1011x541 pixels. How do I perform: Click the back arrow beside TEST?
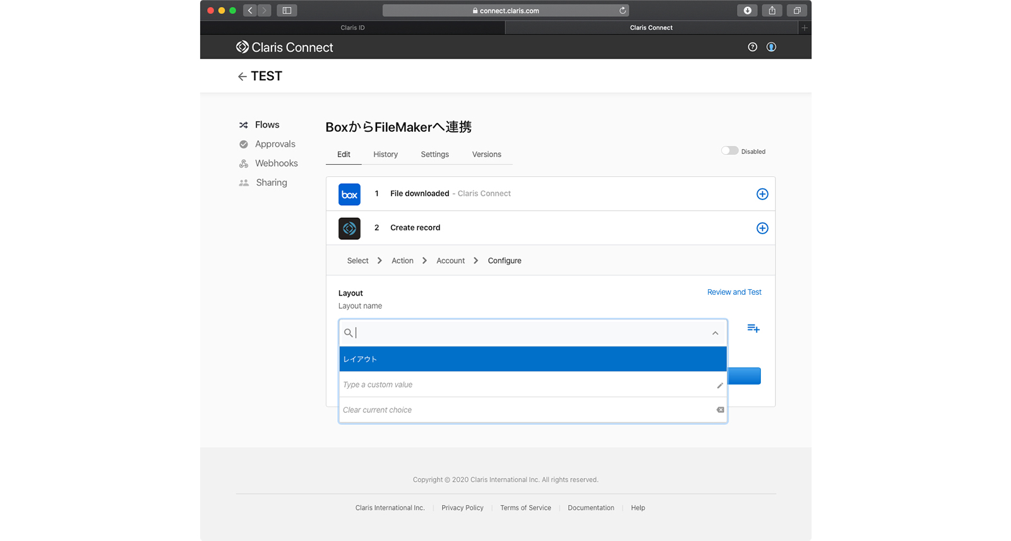click(242, 76)
